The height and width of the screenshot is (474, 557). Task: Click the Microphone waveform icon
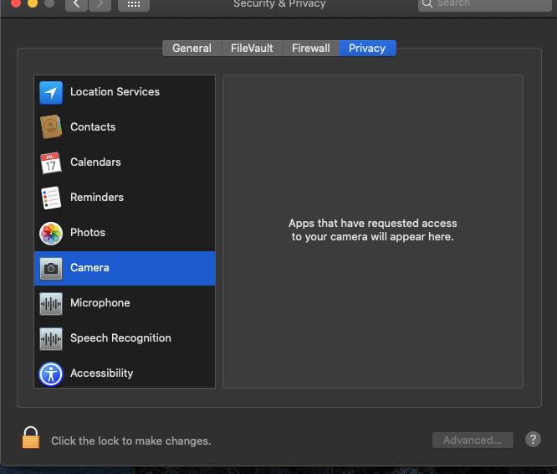point(51,304)
